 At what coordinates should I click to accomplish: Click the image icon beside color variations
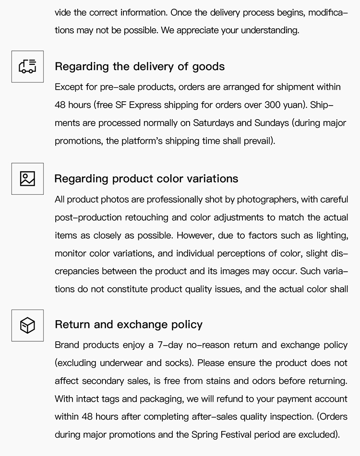[27, 179]
